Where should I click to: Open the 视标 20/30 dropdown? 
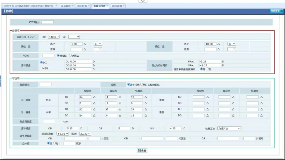click(x=85, y=134)
